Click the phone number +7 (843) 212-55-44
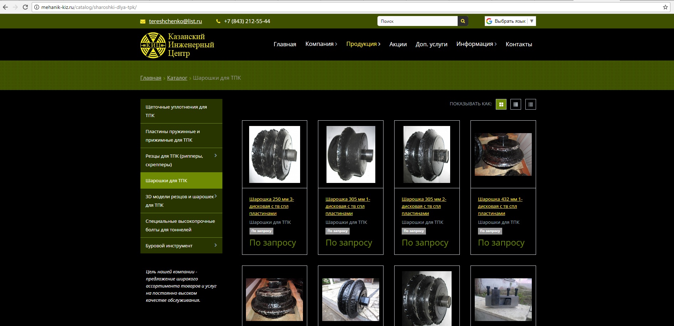 pyautogui.click(x=247, y=21)
